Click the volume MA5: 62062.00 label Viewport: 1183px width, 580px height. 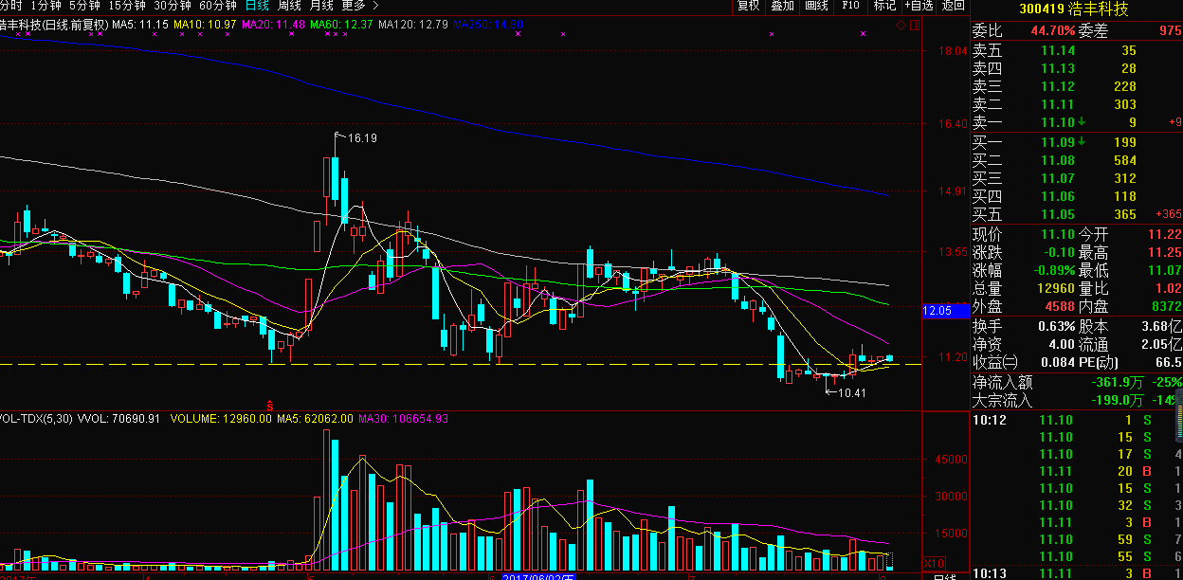[316, 418]
